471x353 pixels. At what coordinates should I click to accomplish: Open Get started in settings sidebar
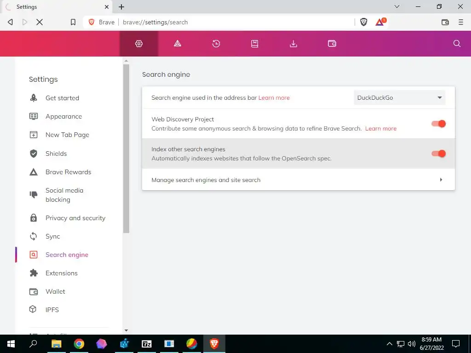pyautogui.click(x=62, y=98)
